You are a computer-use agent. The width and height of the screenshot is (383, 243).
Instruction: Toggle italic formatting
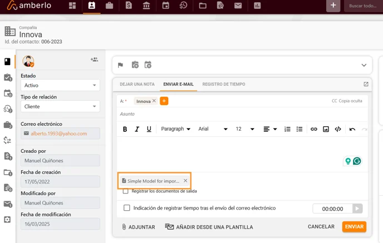click(x=137, y=129)
